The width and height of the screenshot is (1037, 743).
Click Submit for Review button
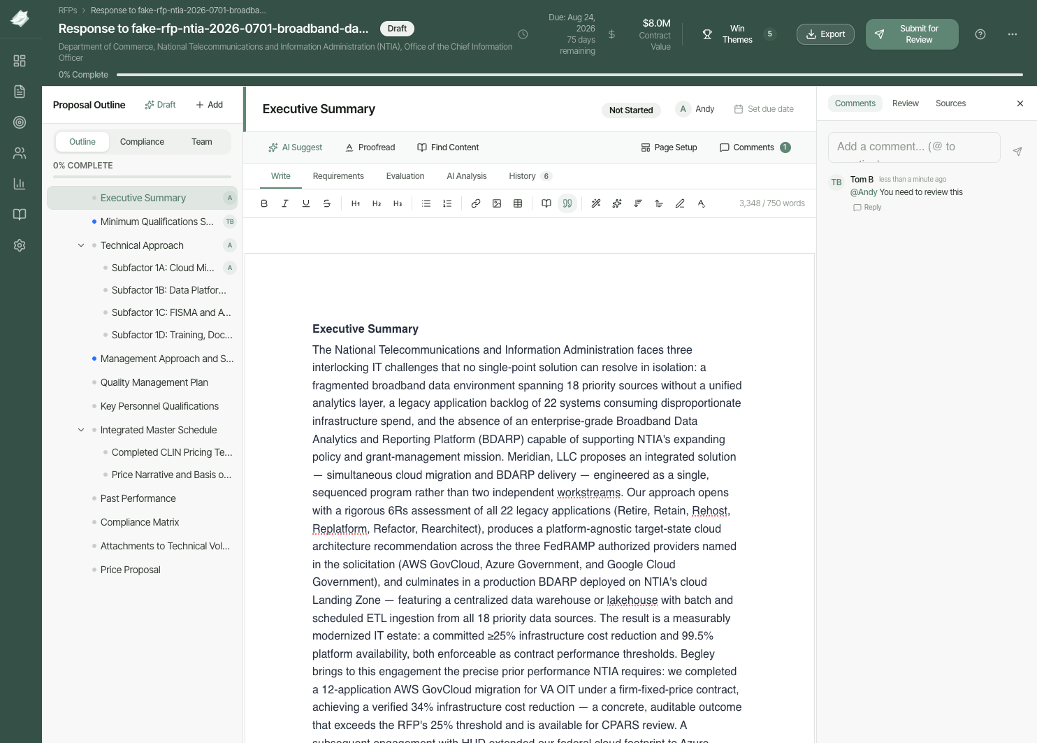[x=912, y=34]
